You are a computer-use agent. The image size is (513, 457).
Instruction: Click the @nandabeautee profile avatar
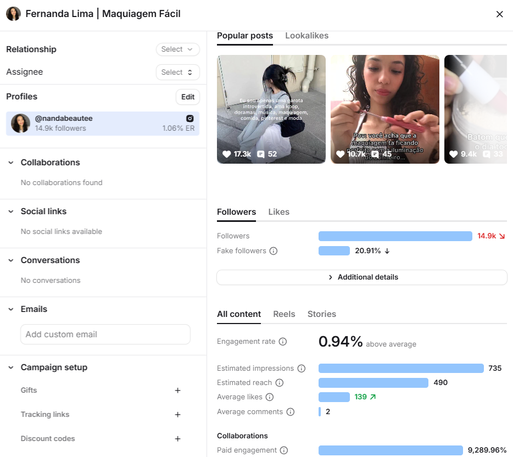point(21,124)
